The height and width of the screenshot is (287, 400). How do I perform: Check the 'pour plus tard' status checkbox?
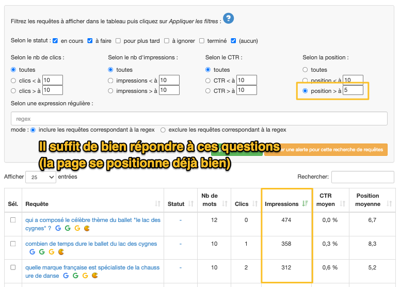(x=118, y=41)
